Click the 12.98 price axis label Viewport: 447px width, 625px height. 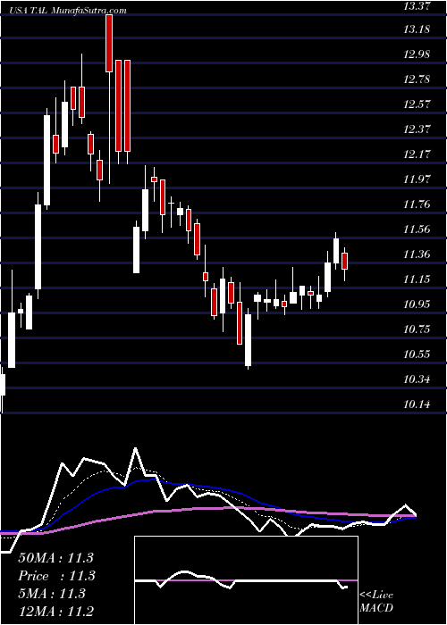(418, 54)
